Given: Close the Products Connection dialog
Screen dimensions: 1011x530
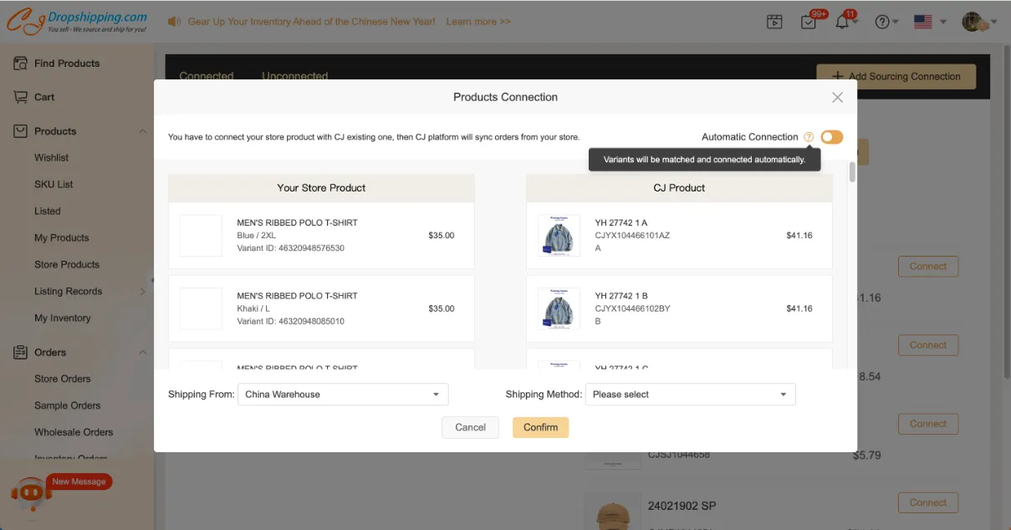Looking at the screenshot, I should [837, 98].
